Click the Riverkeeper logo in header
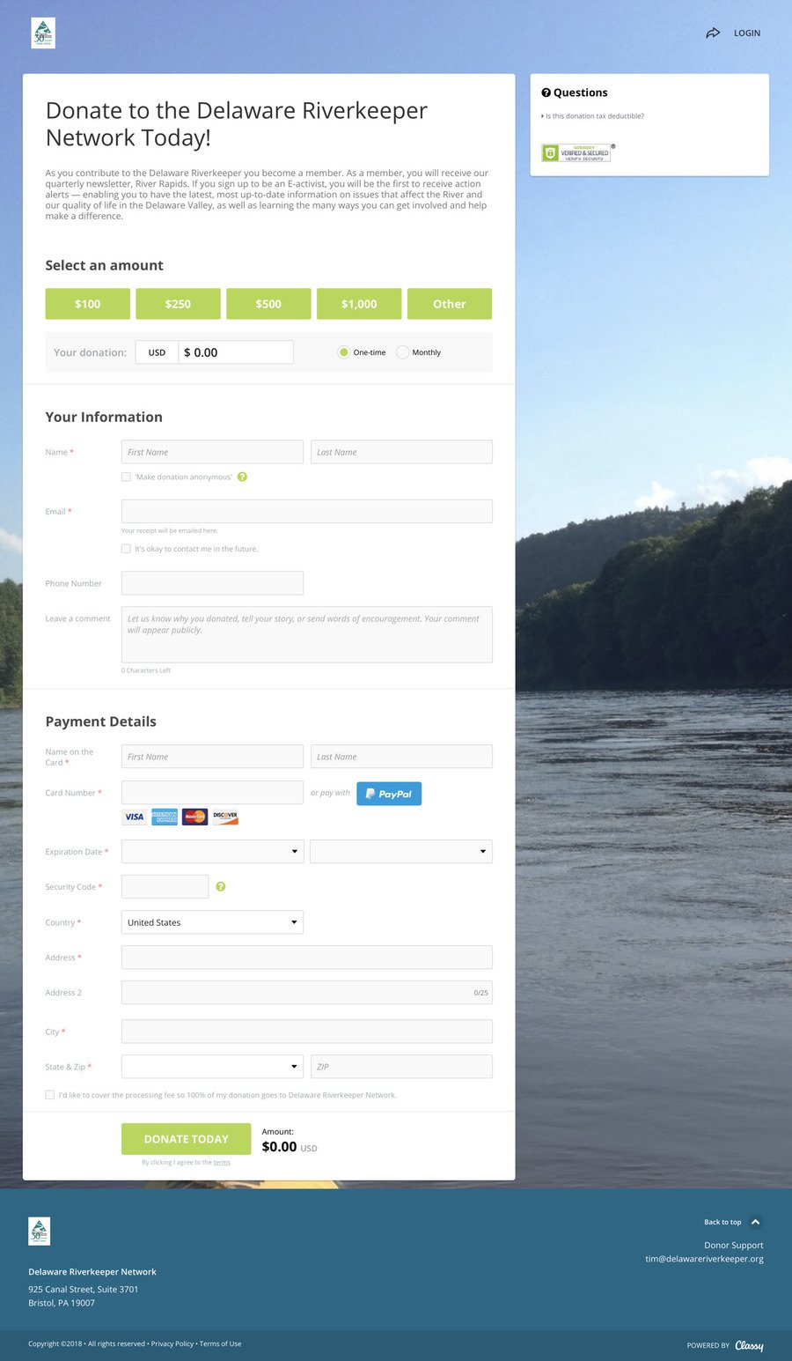The image size is (792, 1361). [x=43, y=33]
